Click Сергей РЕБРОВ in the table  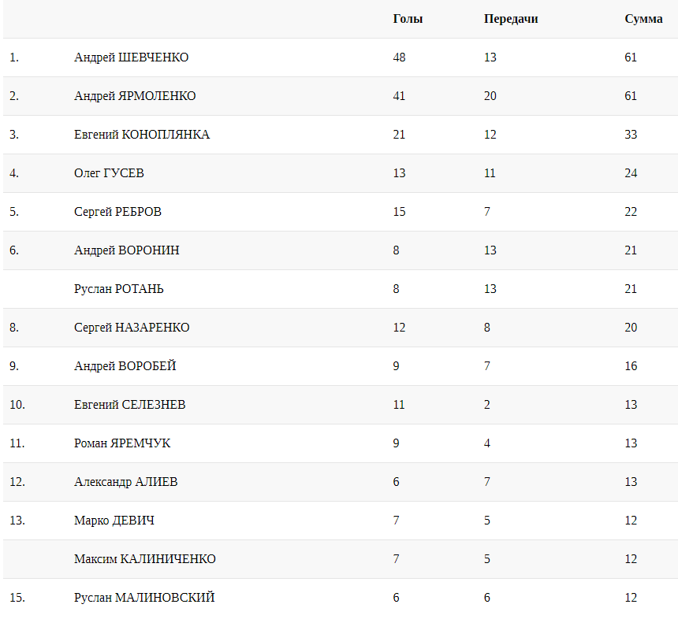[118, 212]
